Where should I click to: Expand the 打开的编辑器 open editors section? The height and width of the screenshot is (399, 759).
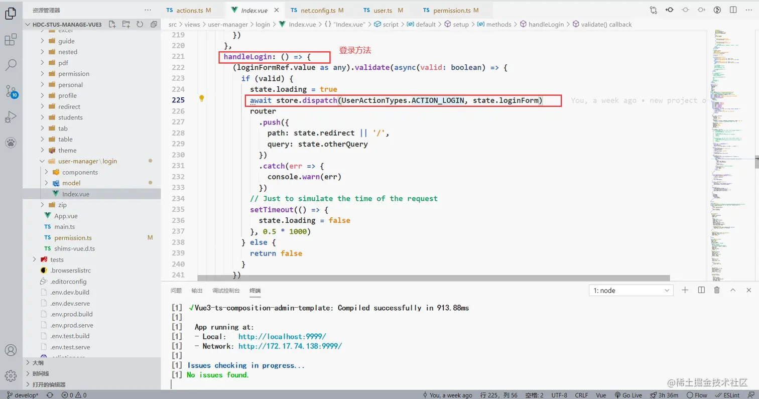(x=49, y=384)
